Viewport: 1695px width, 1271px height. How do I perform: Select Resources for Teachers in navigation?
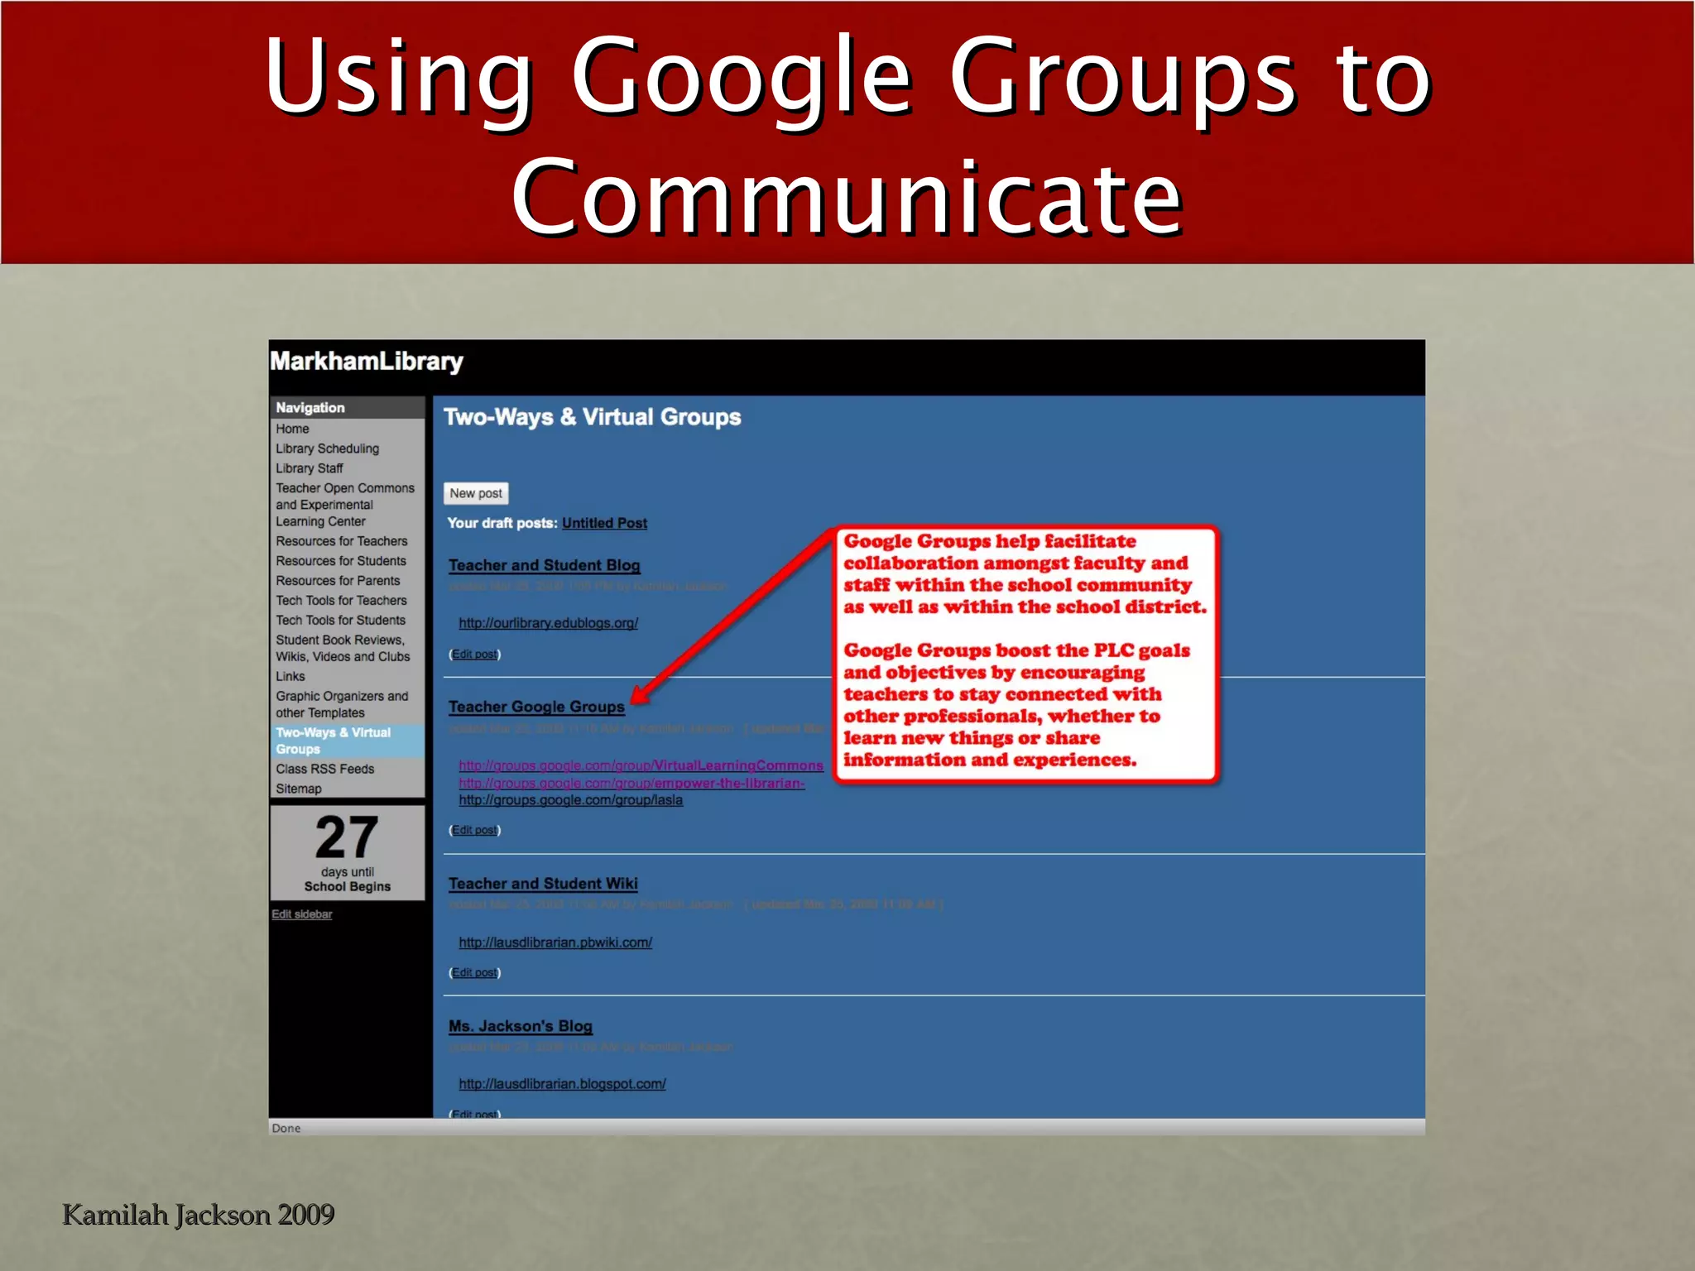pos(341,541)
